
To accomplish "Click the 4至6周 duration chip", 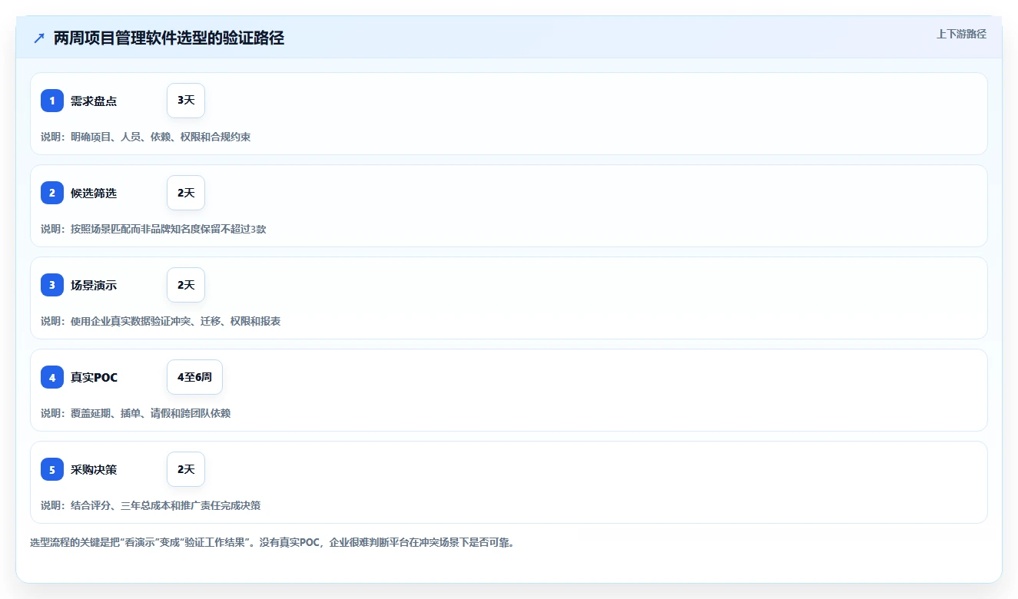I will point(194,377).
